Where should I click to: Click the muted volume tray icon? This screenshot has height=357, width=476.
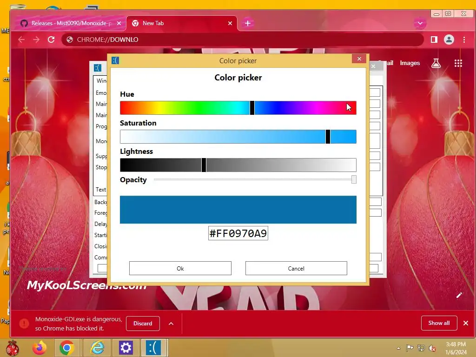pos(432,348)
